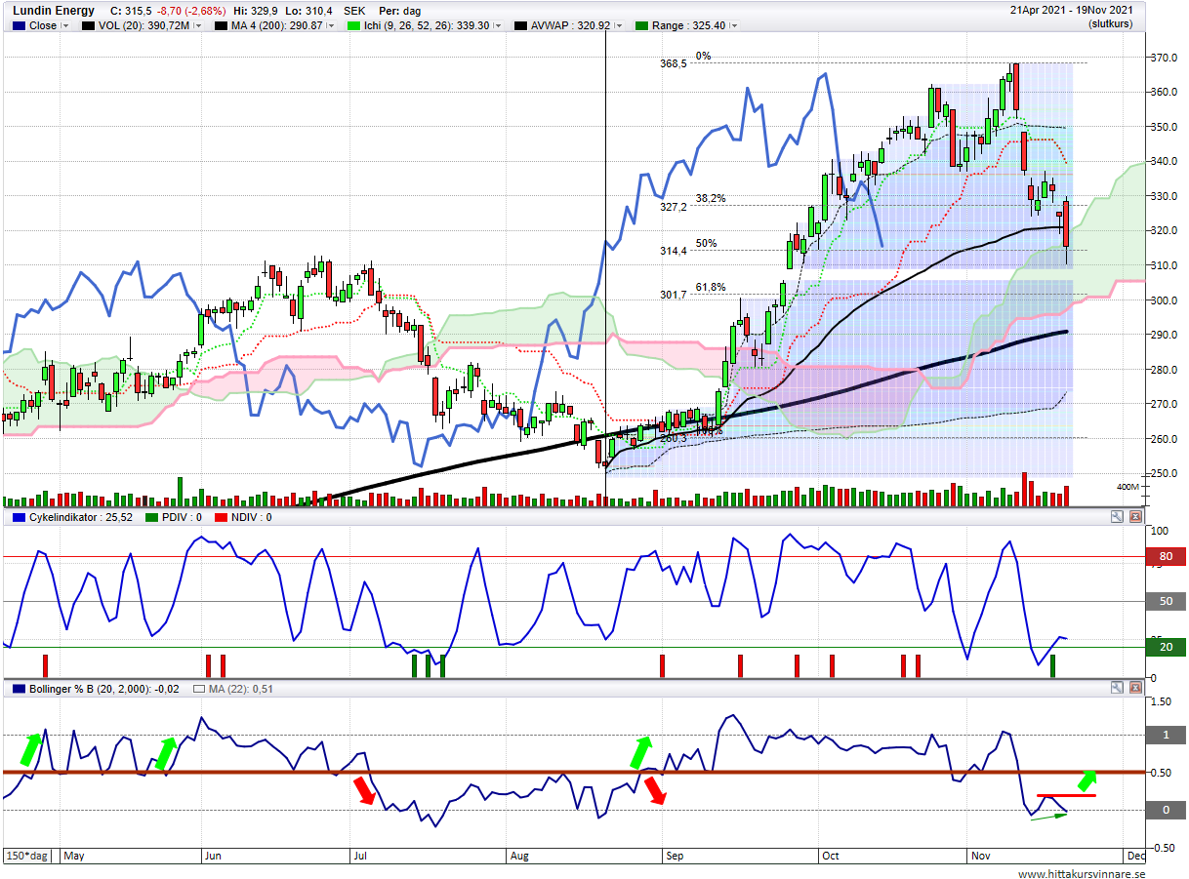
Task: Click the dark green Range color swatch
Action: coord(642,26)
